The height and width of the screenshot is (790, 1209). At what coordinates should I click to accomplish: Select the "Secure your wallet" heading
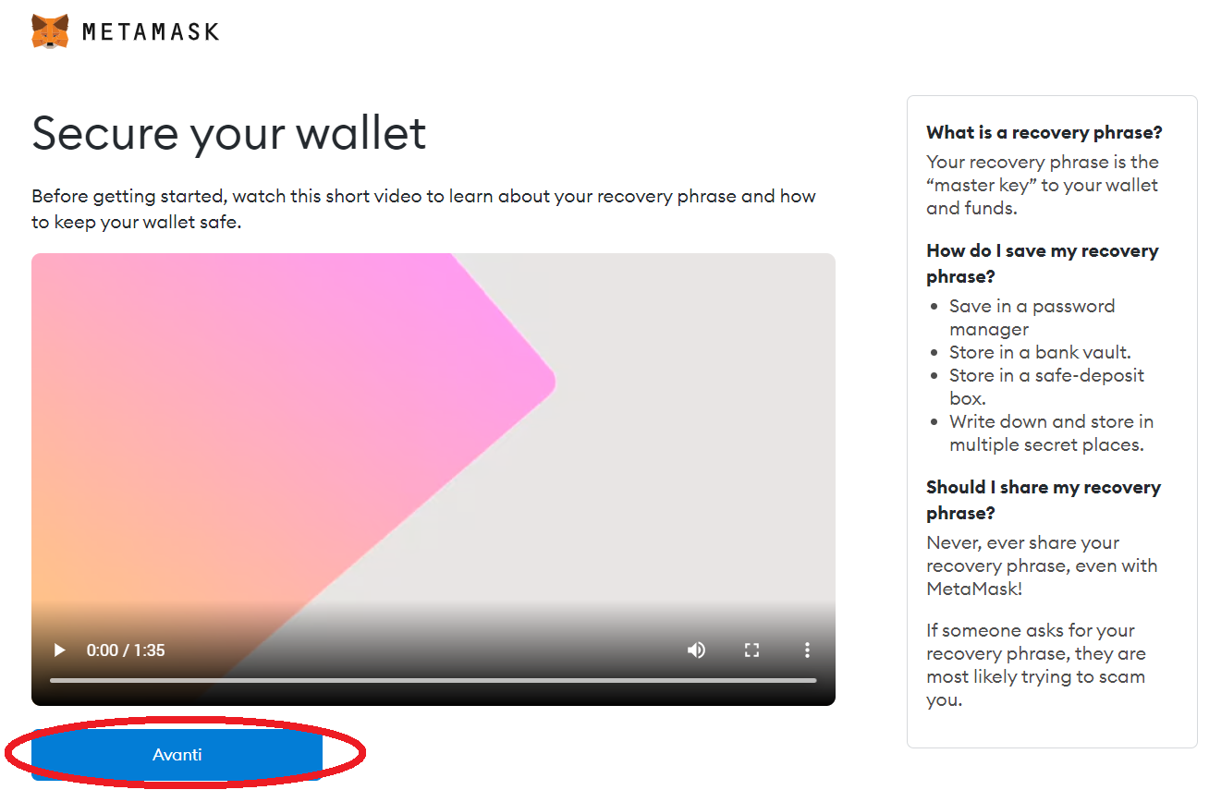click(229, 133)
